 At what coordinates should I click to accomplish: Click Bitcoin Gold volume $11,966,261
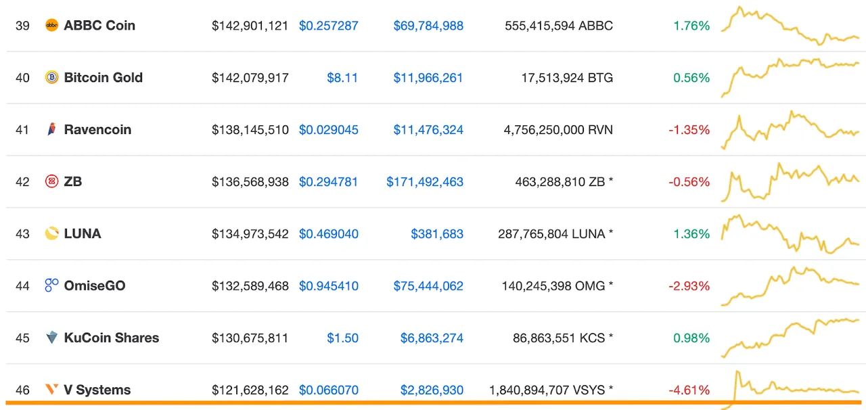pyautogui.click(x=428, y=78)
